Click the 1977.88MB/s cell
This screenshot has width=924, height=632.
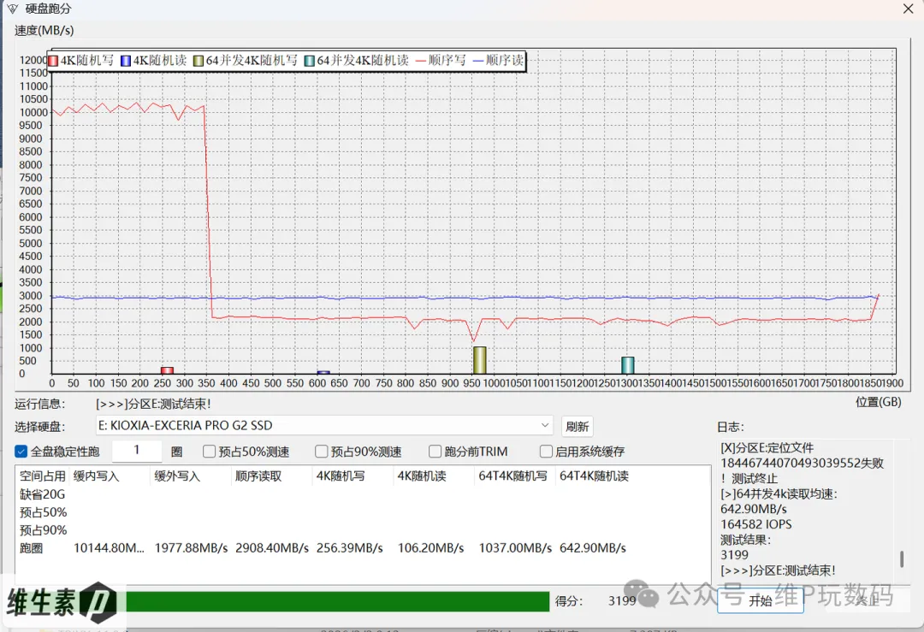pyautogui.click(x=191, y=548)
